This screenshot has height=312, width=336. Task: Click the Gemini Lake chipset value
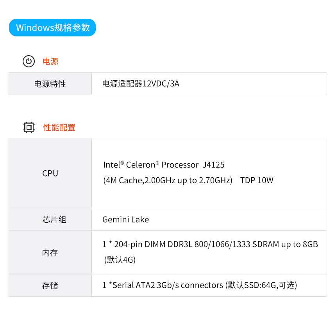125,220
